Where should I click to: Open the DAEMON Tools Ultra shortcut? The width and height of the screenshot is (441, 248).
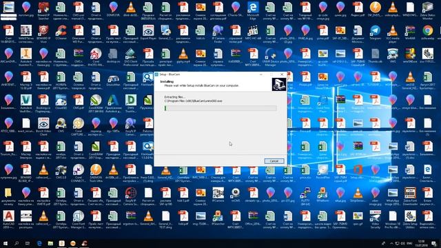tap(96, 173)
